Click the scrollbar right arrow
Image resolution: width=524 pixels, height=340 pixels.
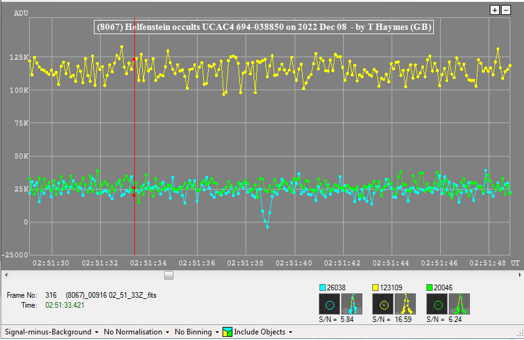pos(519,275)
